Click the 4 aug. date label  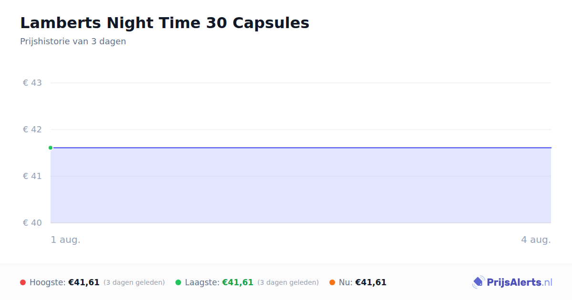536,240
